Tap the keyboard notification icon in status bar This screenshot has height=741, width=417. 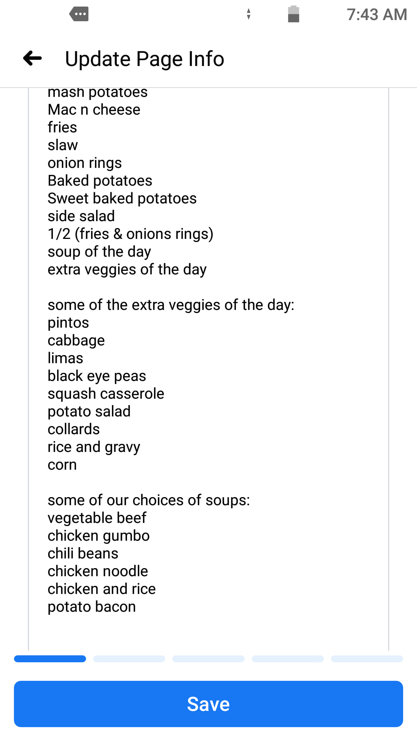tap(79, 14)
